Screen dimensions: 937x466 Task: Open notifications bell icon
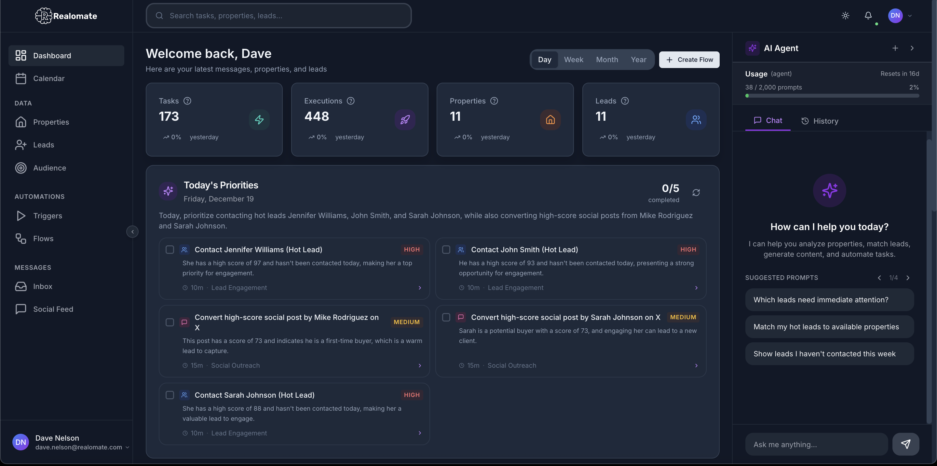pos(869,16)
